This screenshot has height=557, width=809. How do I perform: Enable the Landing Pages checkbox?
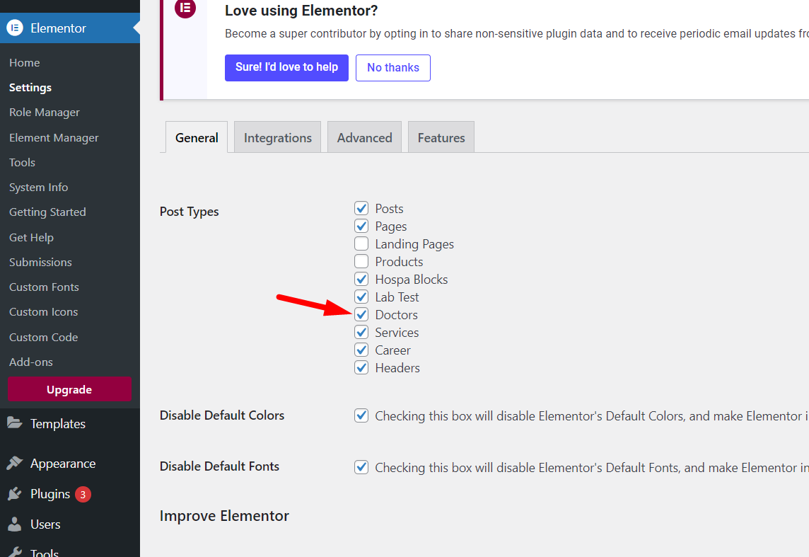tap(361, 244)
